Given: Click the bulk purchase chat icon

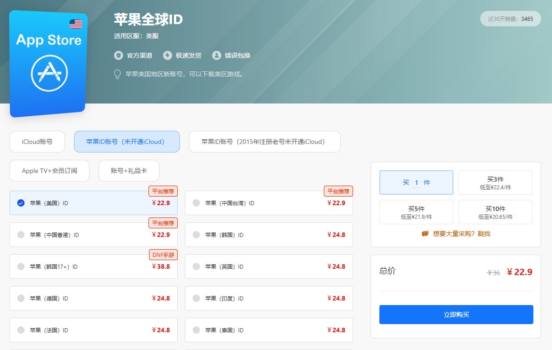Looking at the screenshot, I should pos(425,234).
